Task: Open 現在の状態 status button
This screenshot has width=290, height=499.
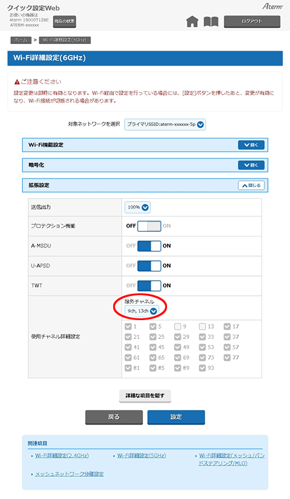Action: point(64,21)
